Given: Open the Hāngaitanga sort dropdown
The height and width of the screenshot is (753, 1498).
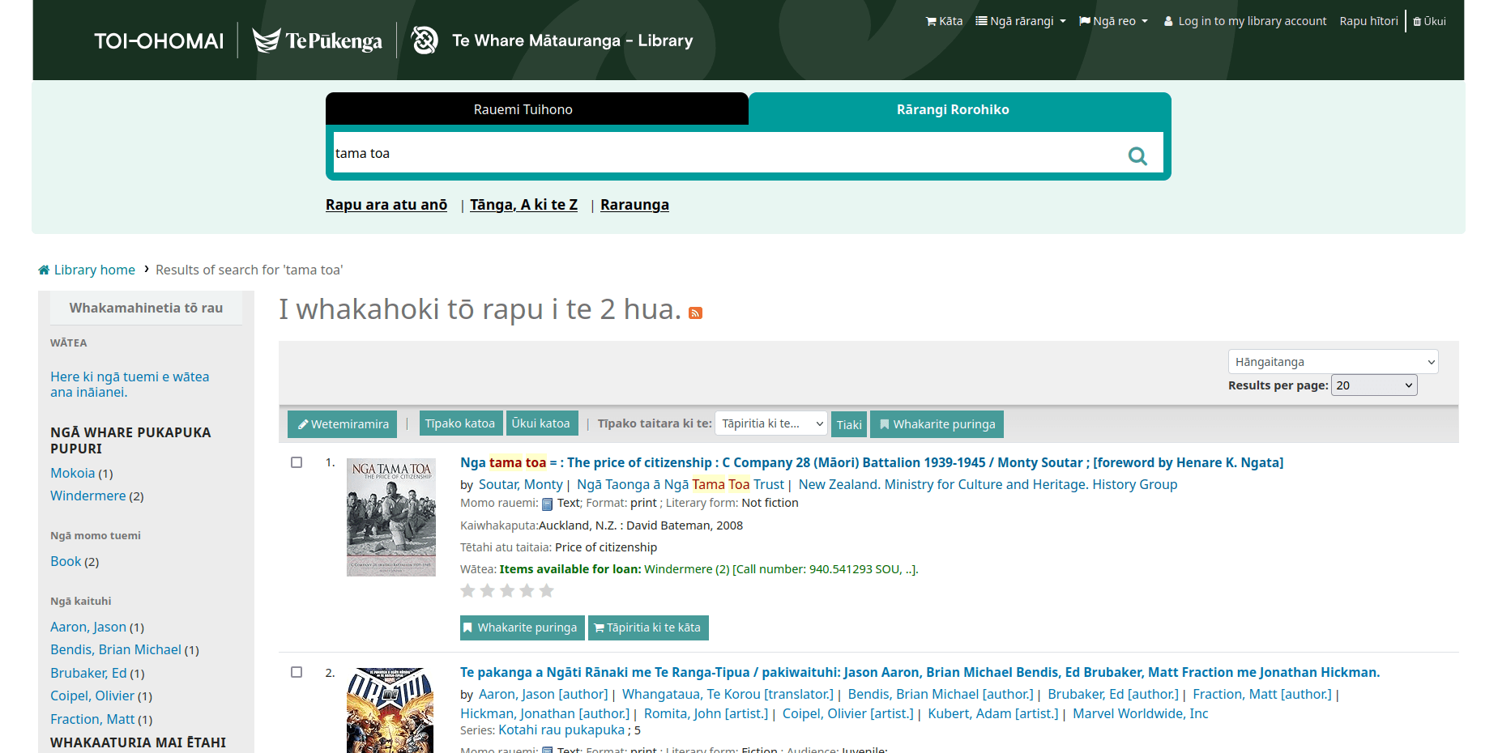Looking at the screenshot, I should (x=1333, y=362).
